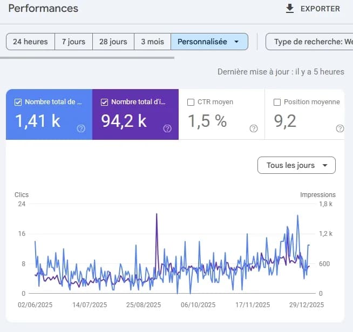The height and width of the screenshot is (332, 353).
Task: Click the 9,2 average position value
Action: pyautogui.click(x=285, y=121)
